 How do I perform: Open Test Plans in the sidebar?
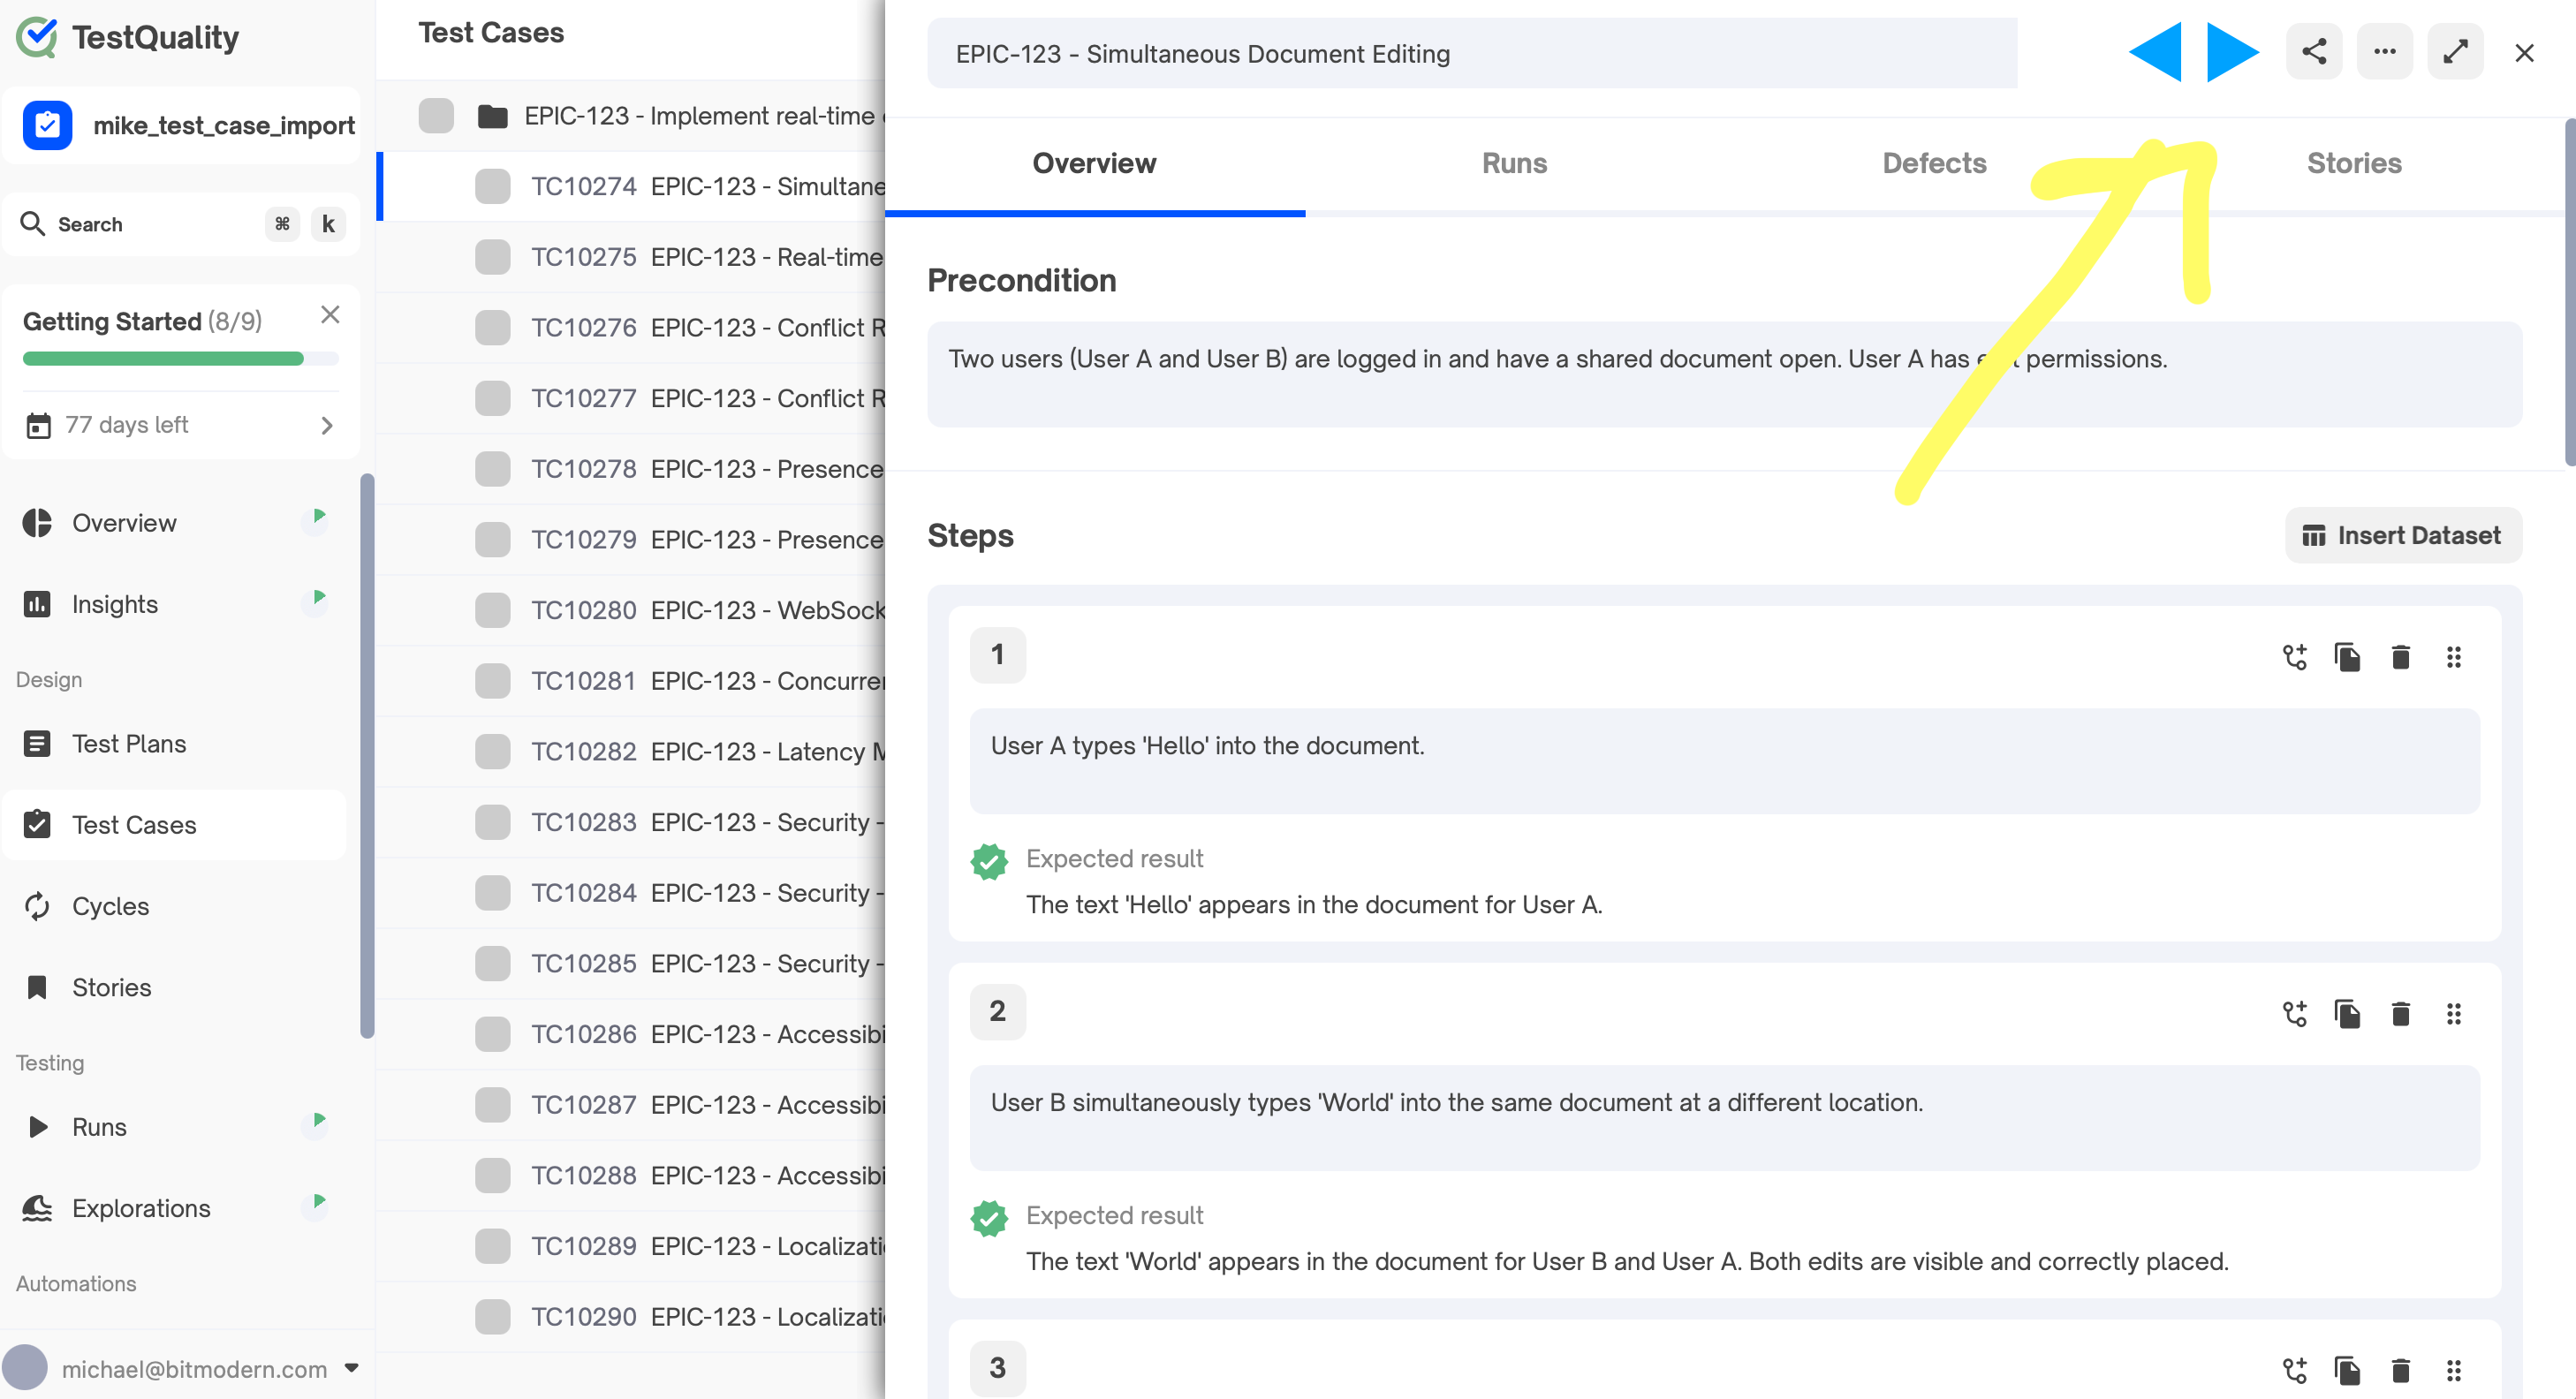point(129,744)
